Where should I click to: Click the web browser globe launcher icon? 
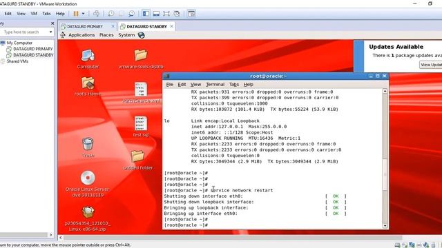click(141, 35)
